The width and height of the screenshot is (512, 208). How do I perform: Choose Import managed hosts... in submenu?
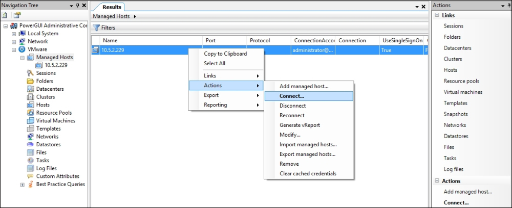coord(309,145)
